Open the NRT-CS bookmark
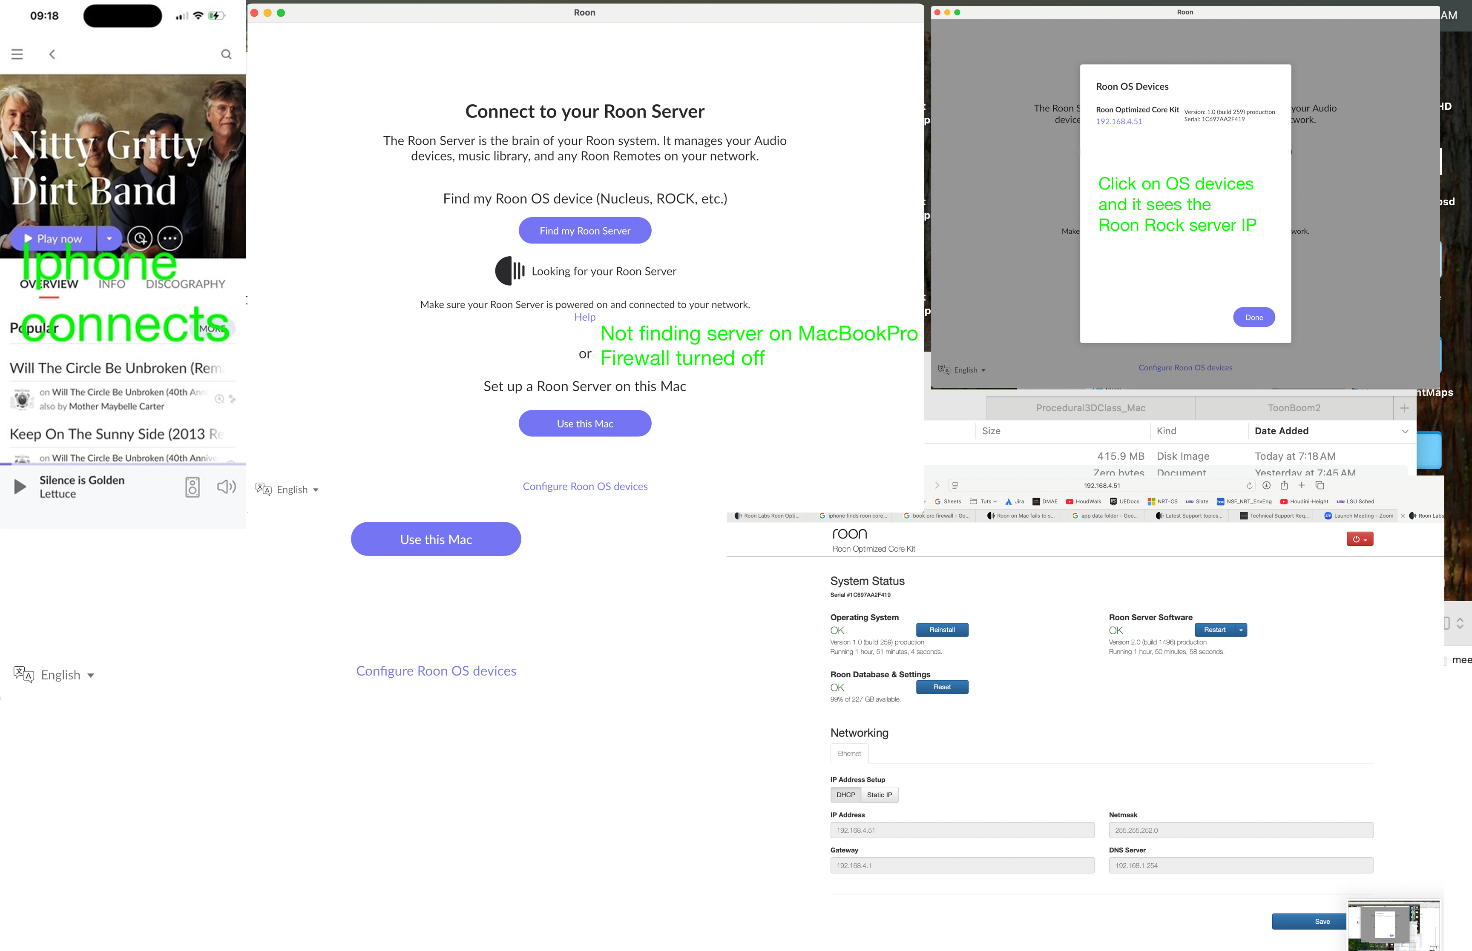The image size is (1472, 951). 1162,501
